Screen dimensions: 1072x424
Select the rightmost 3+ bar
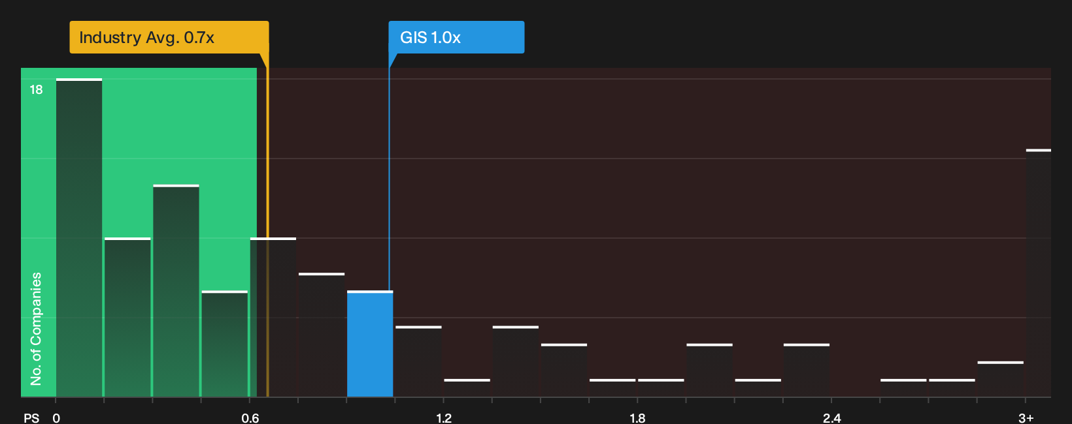coord(1039,273)
